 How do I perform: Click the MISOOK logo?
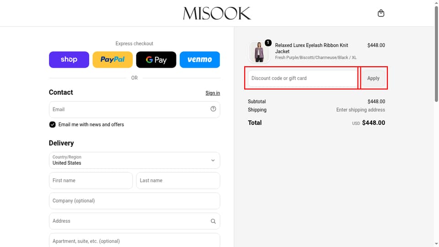click(x=217, y=13)
